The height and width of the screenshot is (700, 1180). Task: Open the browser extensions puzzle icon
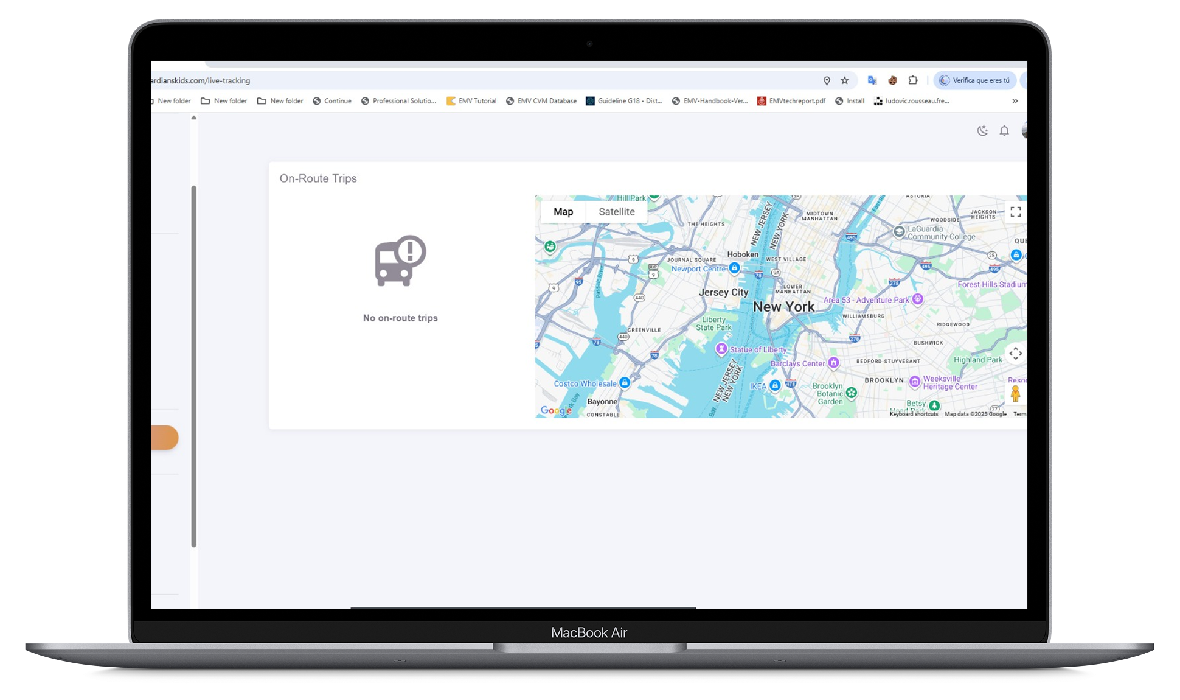tap(913, 80)
